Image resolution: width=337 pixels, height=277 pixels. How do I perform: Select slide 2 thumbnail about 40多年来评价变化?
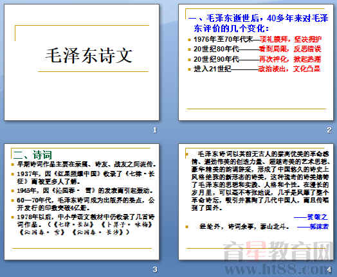(x=256, y=62)
